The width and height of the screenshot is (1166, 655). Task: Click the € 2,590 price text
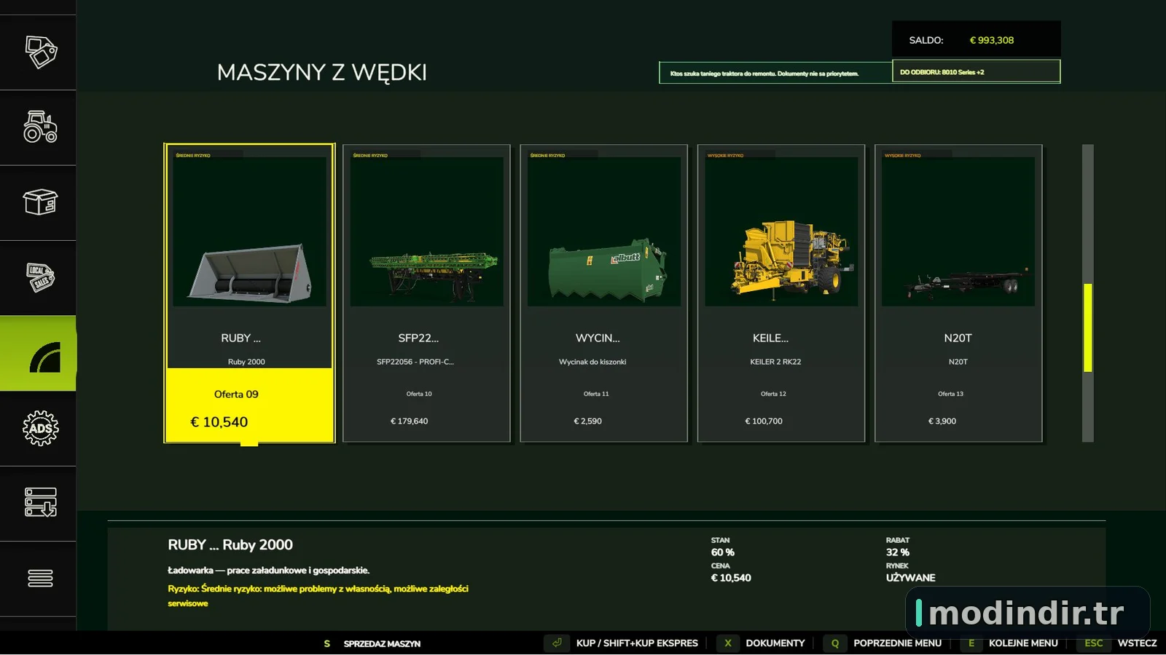point(588,421)
